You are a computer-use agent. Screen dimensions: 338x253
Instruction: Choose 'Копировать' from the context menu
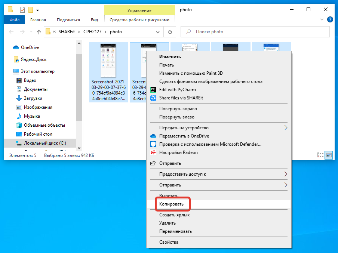coord(172,204)
